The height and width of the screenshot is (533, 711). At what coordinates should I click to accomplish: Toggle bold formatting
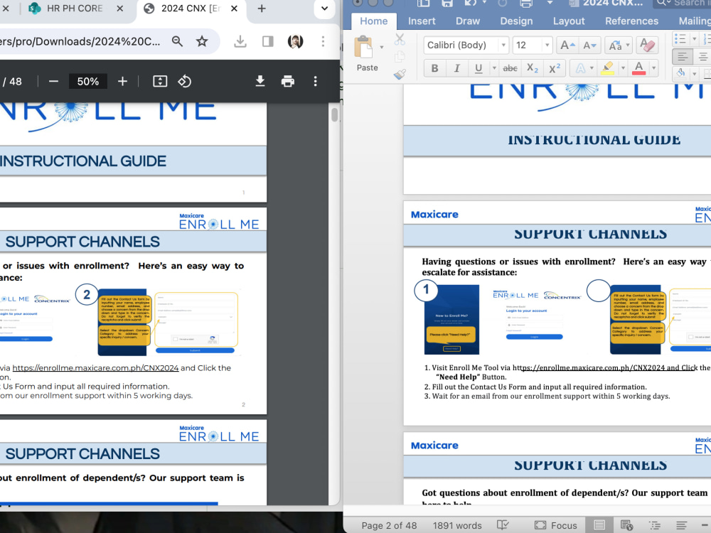click(434, 68)
